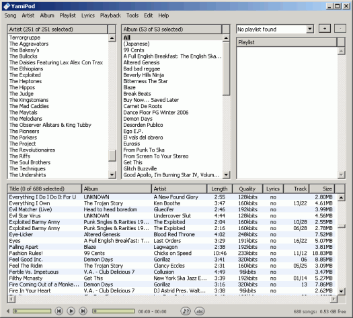
Task: Click the plus add playlist button
Action: pos(325,29)
